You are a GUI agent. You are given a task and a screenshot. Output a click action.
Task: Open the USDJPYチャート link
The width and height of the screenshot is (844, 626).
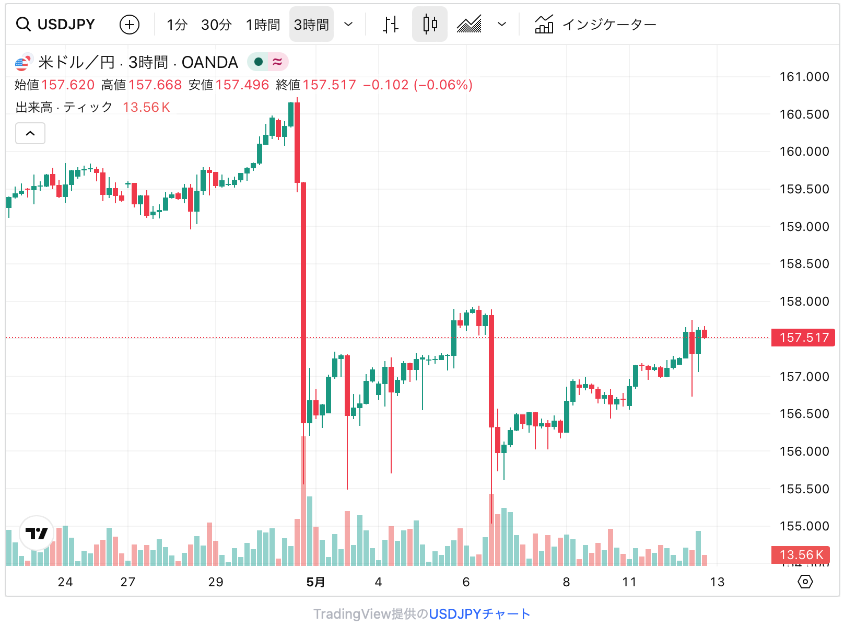coord(479,613)
